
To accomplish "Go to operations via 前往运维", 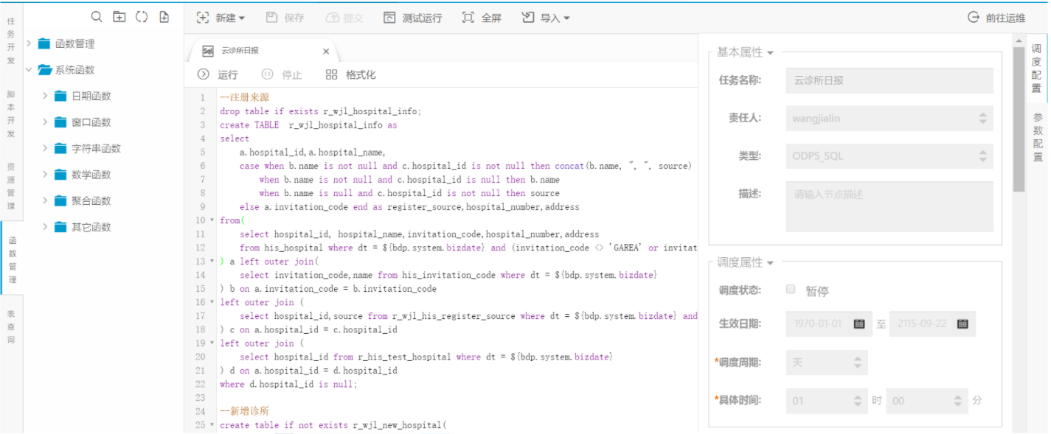I will 996,18.
